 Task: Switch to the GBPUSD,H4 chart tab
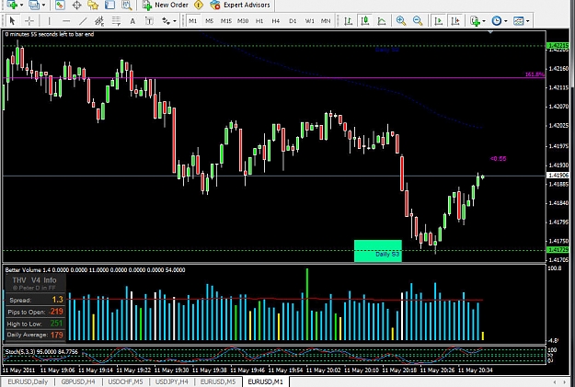(78, 381)
